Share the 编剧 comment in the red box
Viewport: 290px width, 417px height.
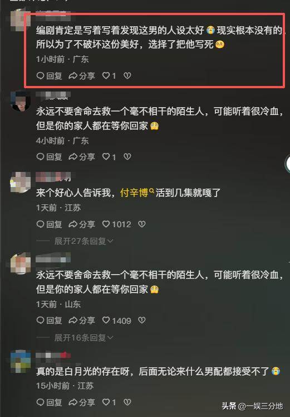pos(82,76)
